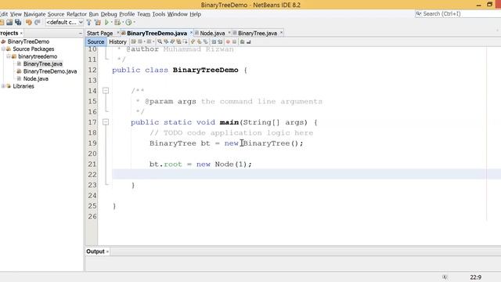The width and height of the screenshot is (501, 282).
Task: Click the status bar notification icon
Action: 445,277
